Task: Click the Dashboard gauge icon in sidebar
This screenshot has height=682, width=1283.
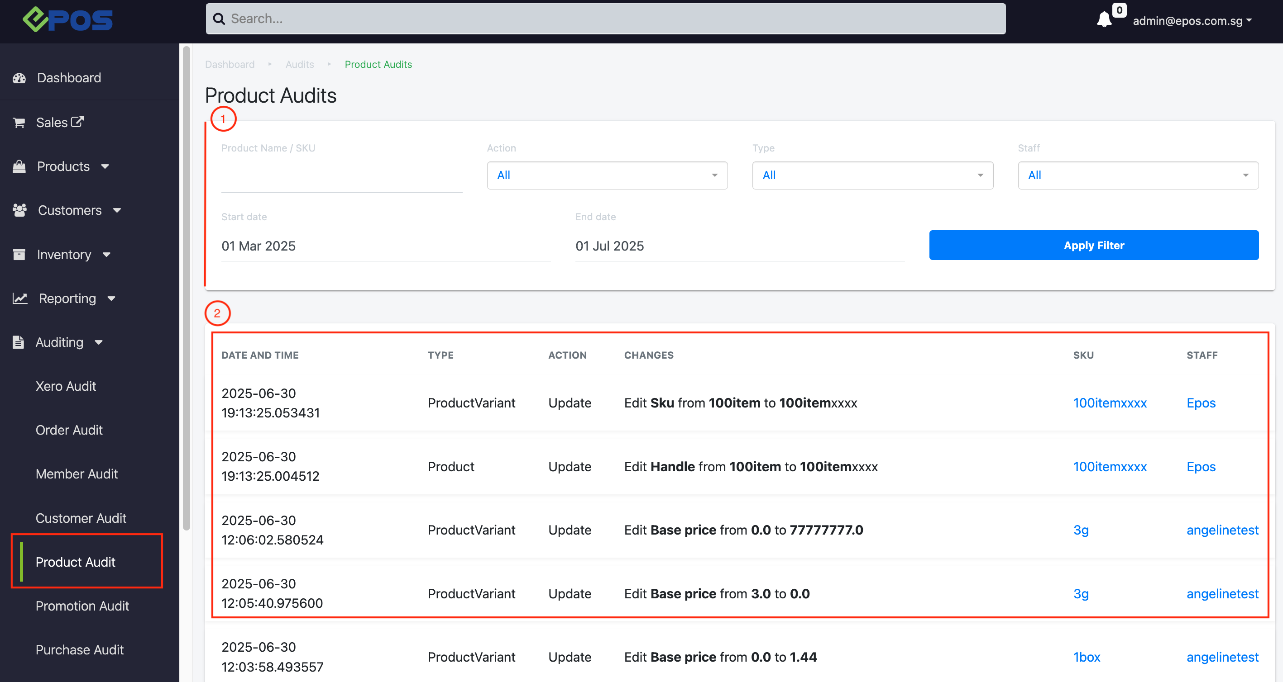Action: click(19, 78)
